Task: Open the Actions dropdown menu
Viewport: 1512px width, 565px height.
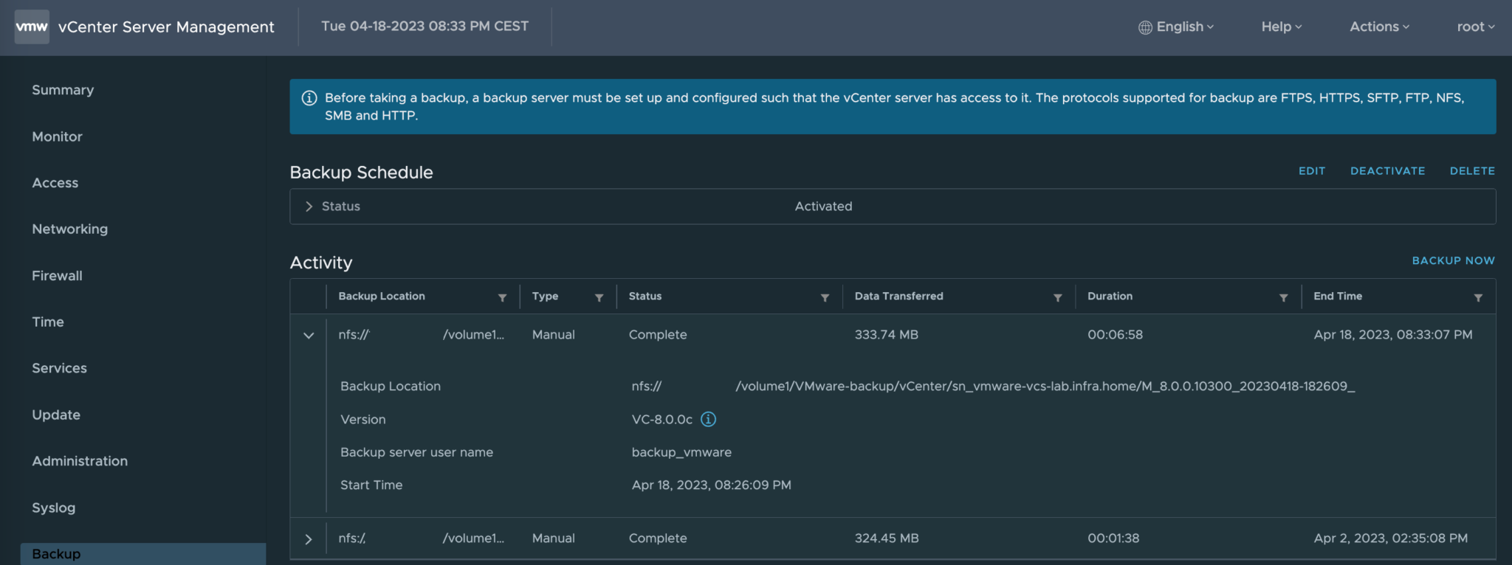Action: 1379,27
